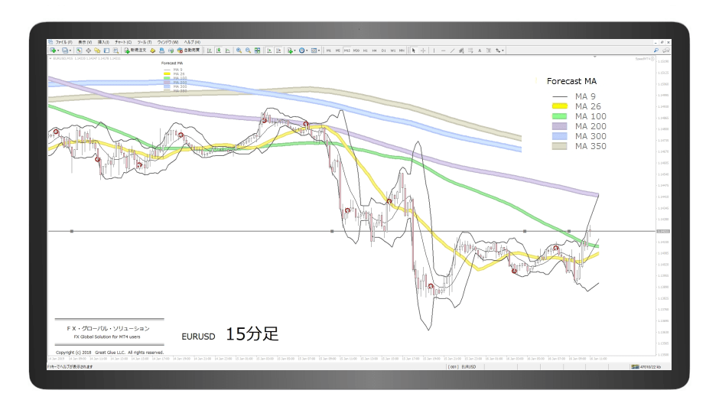Select the D1 timeframe button
This screenshot has height=413, width=719.
click(383, 50)
